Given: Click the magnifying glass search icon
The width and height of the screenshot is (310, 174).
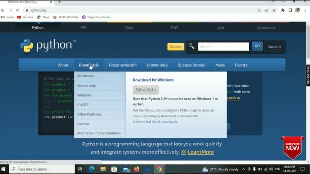Looking at the screenshot, I should tap(191, 46).
